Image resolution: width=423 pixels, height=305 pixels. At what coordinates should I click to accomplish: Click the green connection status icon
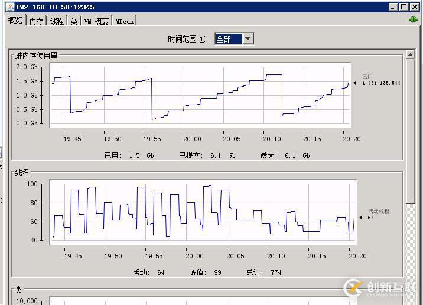tap(413, 20)
